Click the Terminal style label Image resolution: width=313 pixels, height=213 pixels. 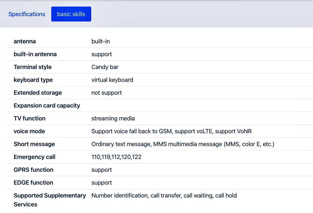click(33, 67)
